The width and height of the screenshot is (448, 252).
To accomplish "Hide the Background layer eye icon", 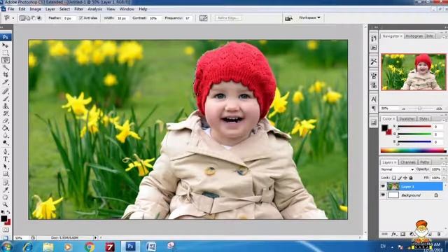I will 383,195.
